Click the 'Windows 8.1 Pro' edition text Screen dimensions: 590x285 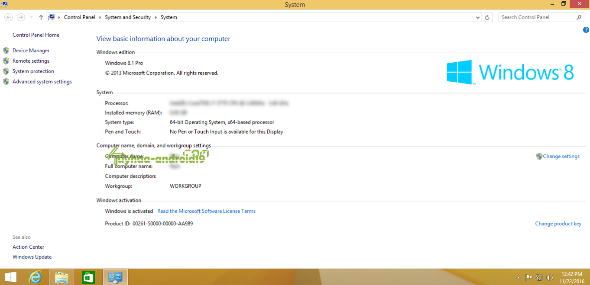124,63
